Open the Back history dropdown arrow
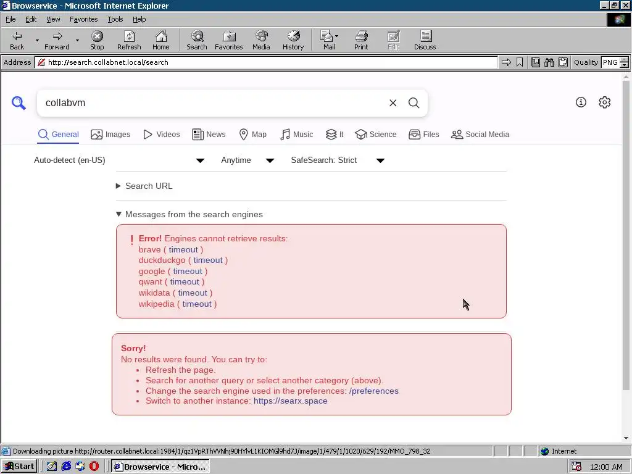Image resolution: width=632 pixels, height=474 pixels. coord(37,40)
